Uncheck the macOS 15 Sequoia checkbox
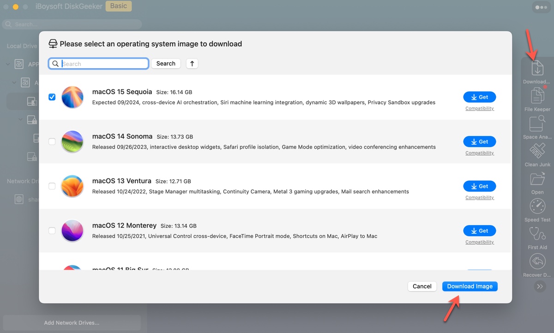Viewport: 554px width, 333px height. tap(52, 97)
